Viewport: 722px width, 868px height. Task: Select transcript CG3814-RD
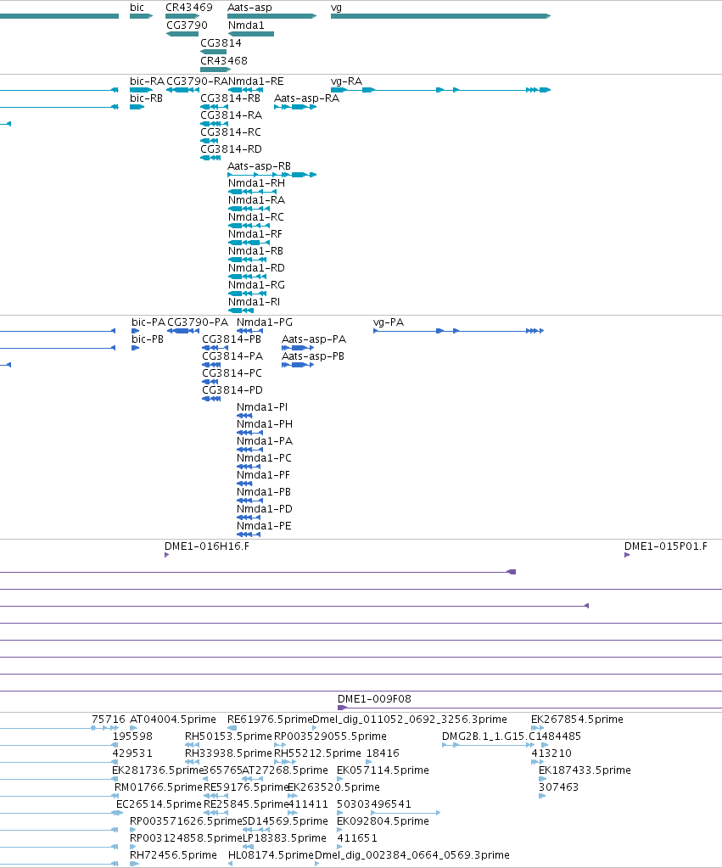point(210,158)
